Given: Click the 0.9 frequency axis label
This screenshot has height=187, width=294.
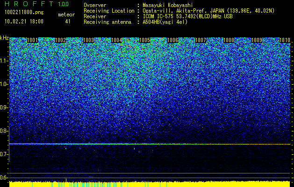Looking at the screenshot, I should coord(4,108).
